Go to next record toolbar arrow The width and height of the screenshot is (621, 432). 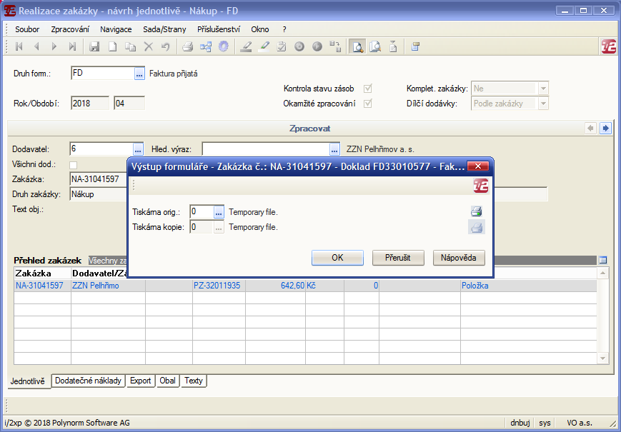[54, 46]
